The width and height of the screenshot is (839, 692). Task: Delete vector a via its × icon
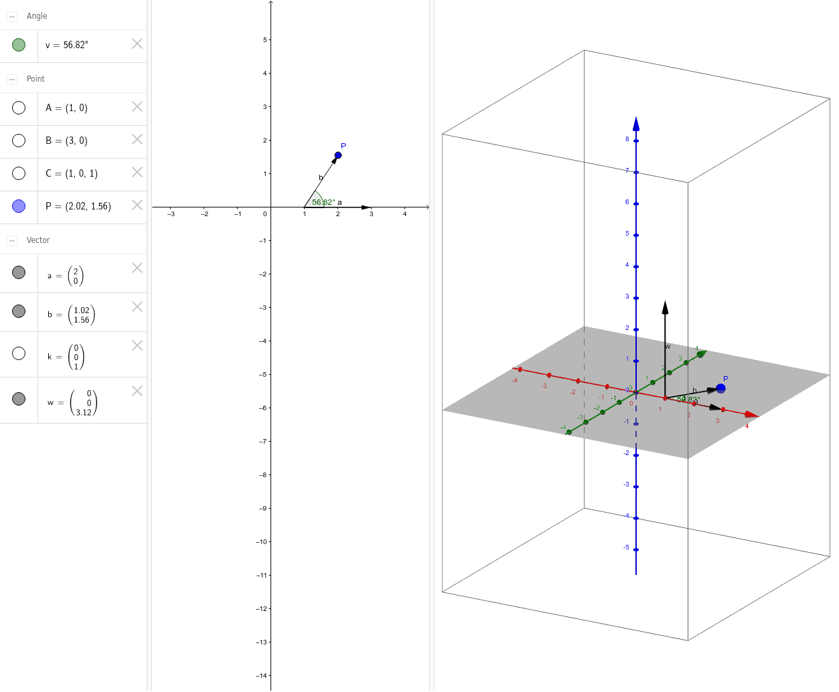pyautogui.click(x=137, y=267)
